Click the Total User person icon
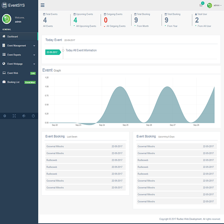Screen dimensions: 224x224 coord(196,14)
